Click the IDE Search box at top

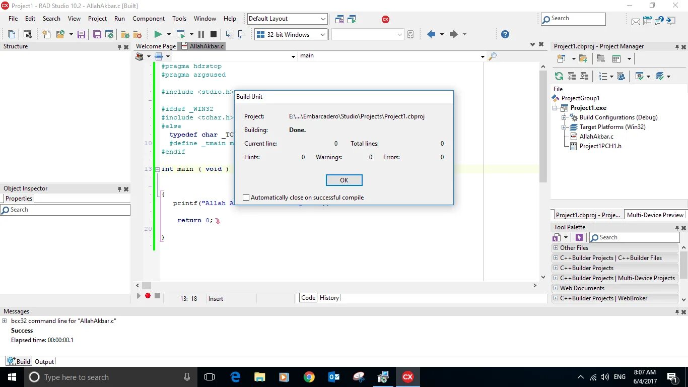[573, 19]
